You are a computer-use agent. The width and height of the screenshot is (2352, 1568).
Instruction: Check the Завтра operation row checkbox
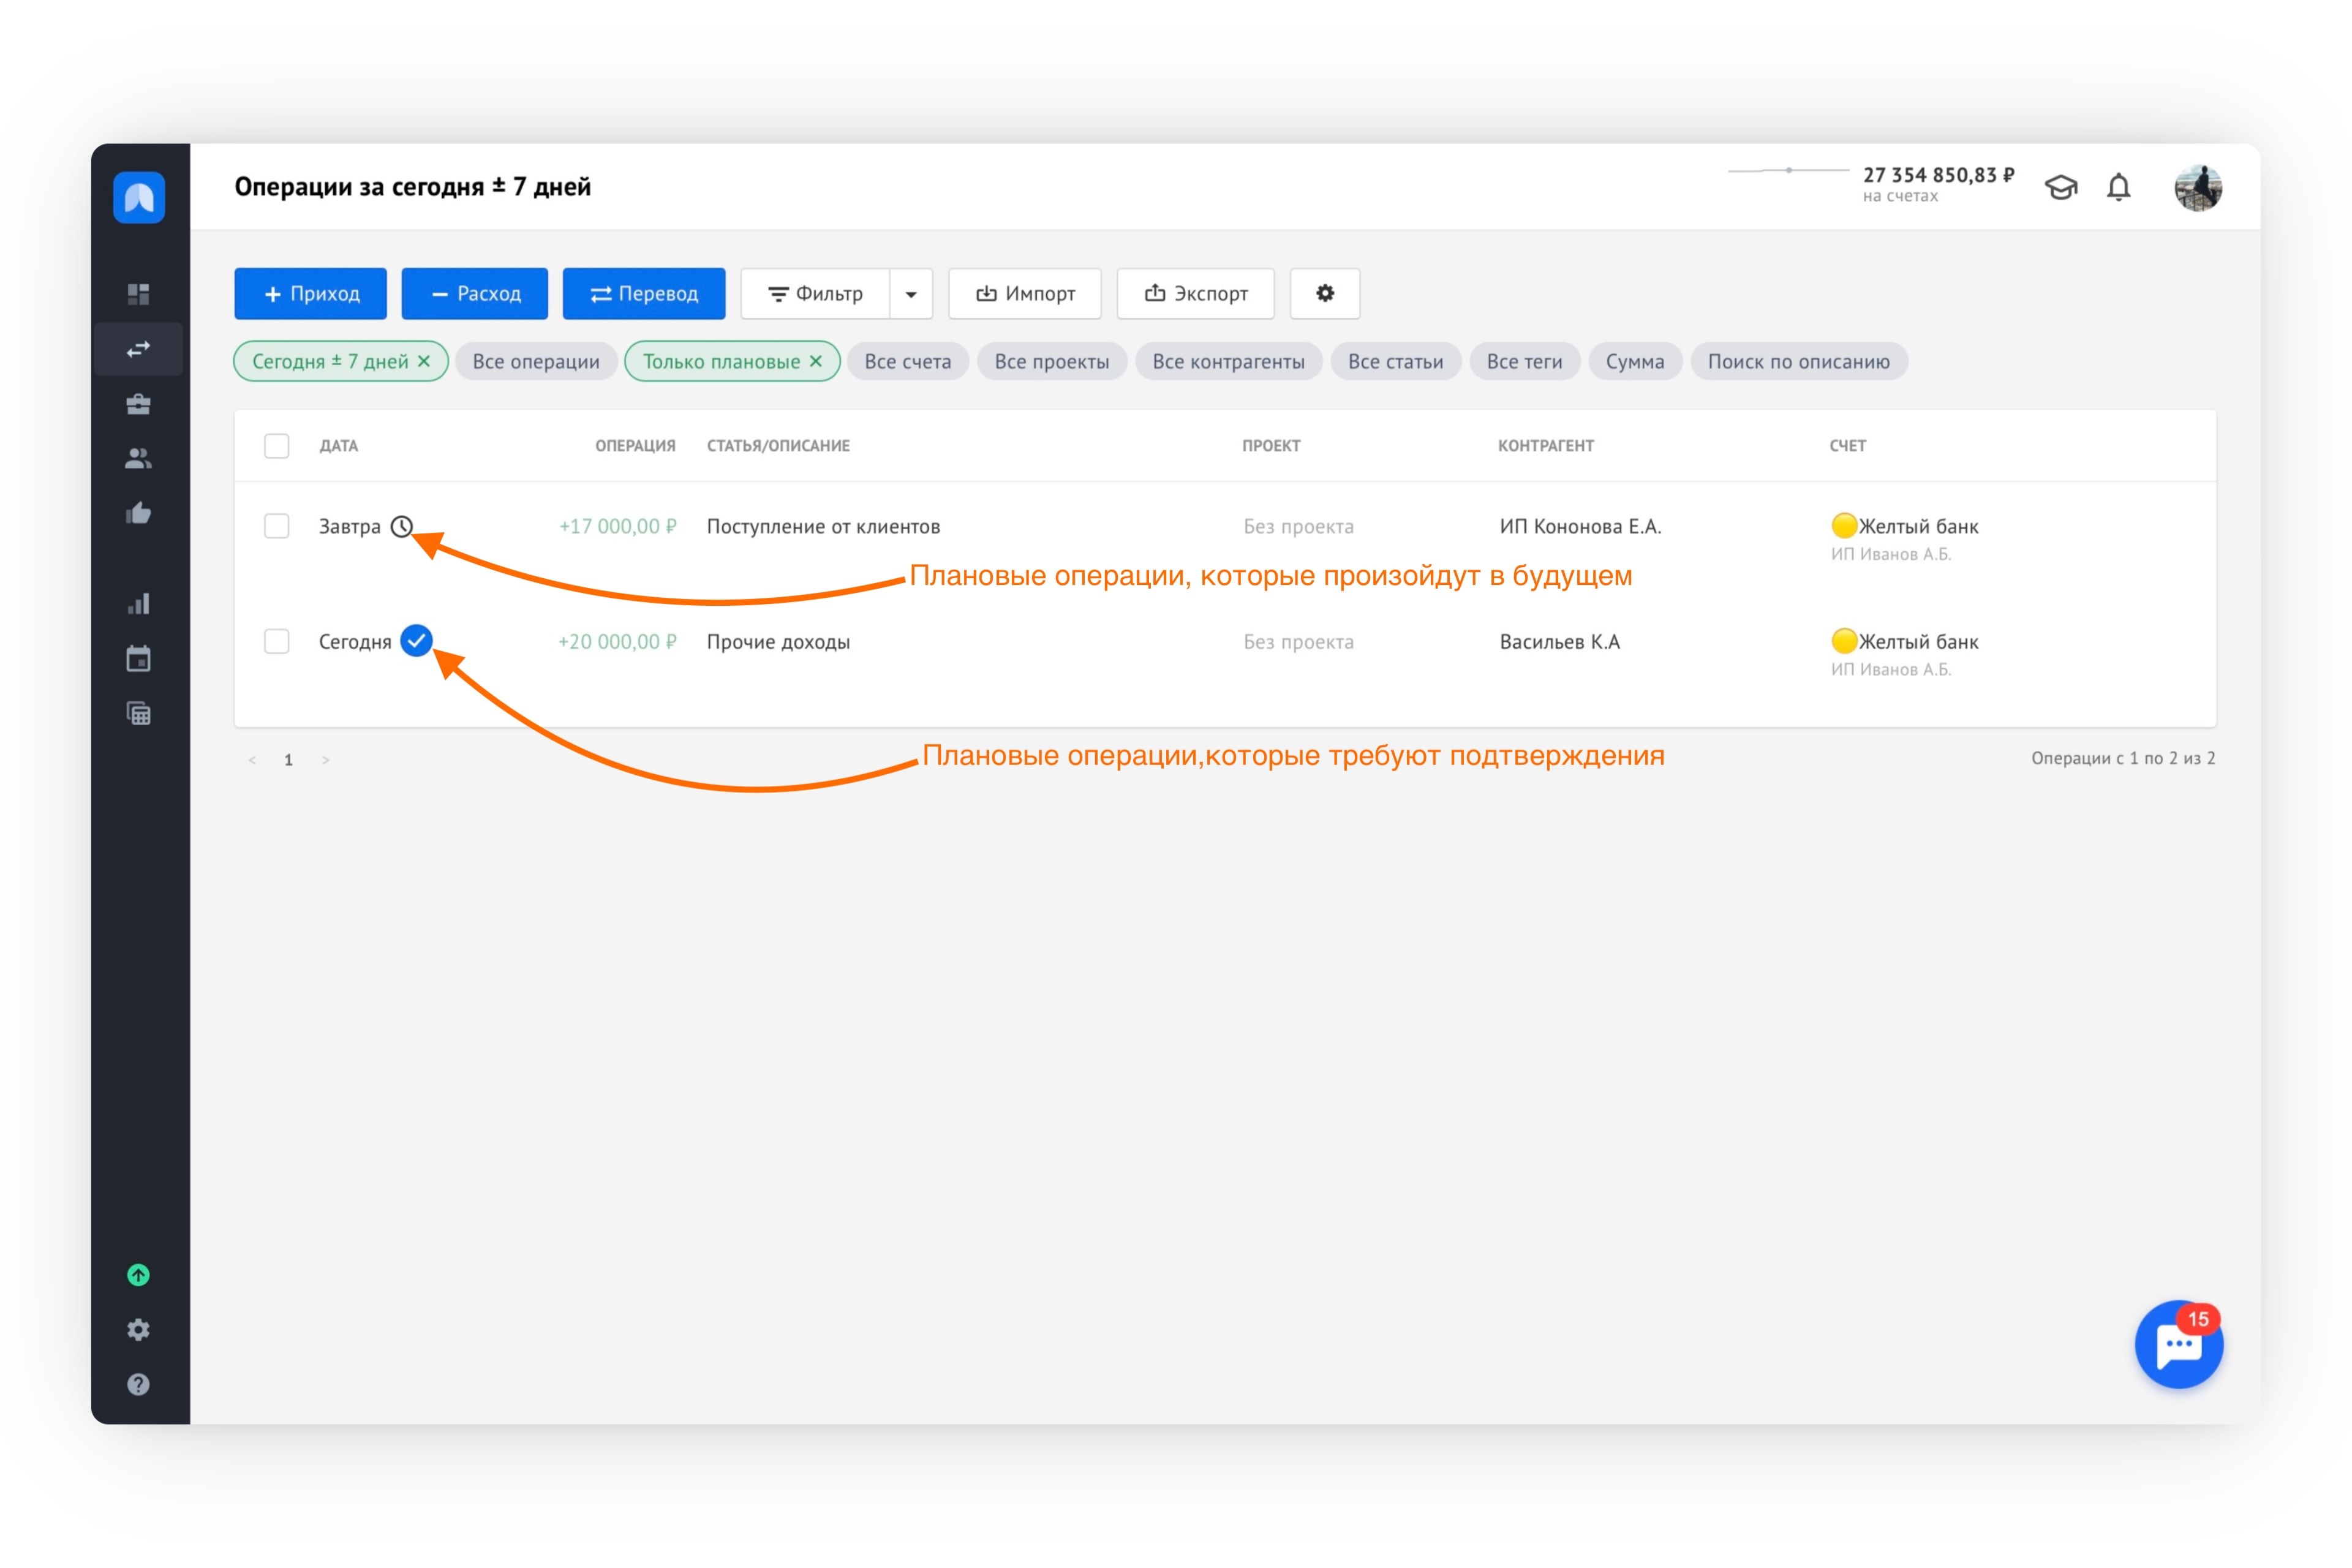tap(277, 526)
